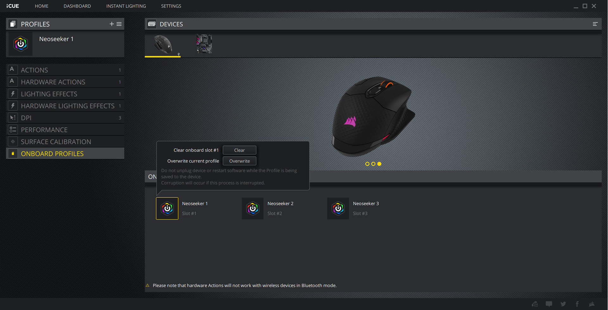Click the Devices panel keyboard icon

pos(151,24)
